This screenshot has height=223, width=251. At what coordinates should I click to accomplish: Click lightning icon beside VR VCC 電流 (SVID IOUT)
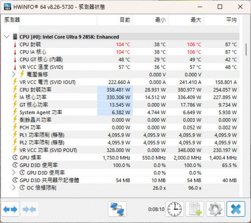[15, 82]
